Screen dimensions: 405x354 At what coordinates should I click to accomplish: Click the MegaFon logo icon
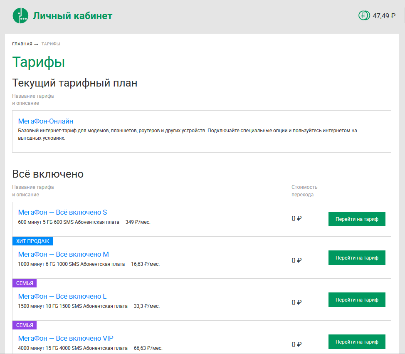click(20, 16)
